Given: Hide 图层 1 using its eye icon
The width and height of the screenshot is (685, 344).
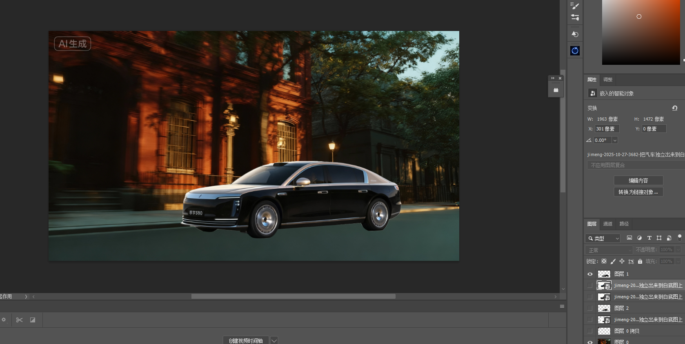Looking at the screenshot, I should pos(590,274).
